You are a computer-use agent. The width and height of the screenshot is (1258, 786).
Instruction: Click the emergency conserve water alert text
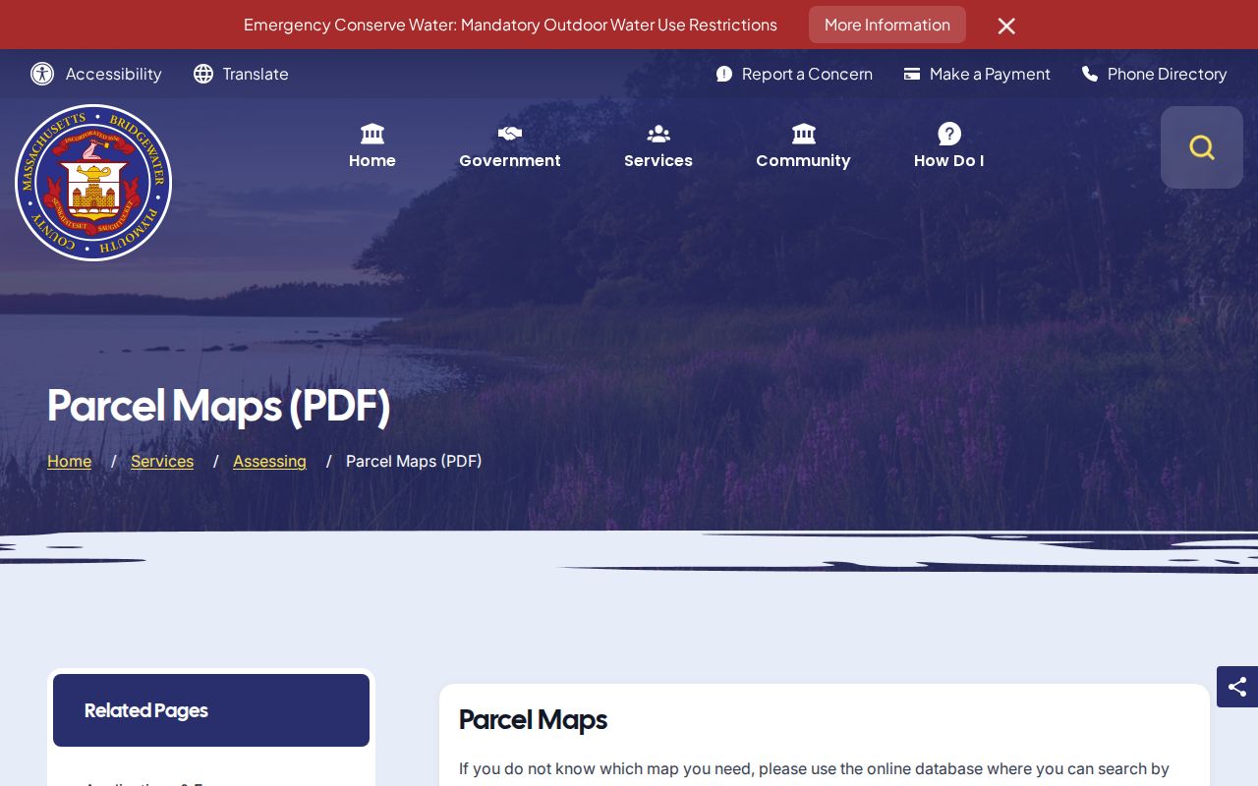tap(510, 25)
